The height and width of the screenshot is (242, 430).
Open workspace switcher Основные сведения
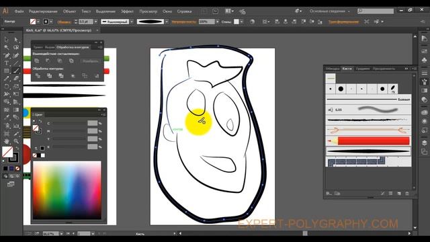pyautogui.click(x=330, y=11)
